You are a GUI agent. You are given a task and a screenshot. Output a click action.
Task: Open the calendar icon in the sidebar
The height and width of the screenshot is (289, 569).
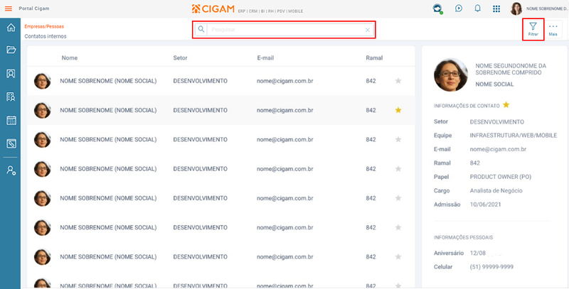coord(11,120)
